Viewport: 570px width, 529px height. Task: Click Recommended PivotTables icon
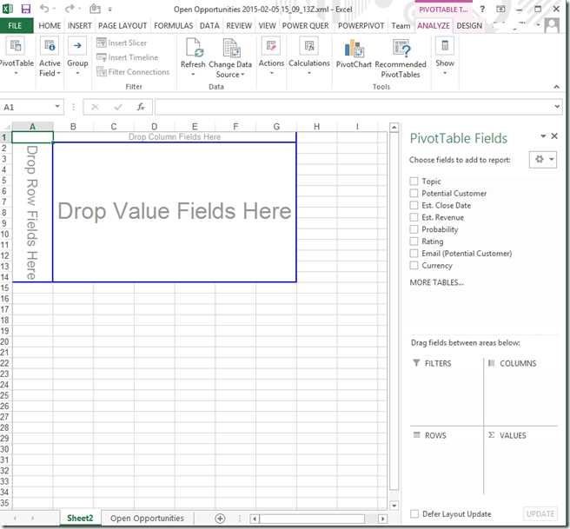(x=401, y=48)
